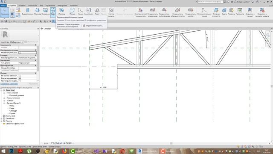Toggle 'При загрузке вырез...' checkbox
273x154 pixels.
click(x=20, y=81)
